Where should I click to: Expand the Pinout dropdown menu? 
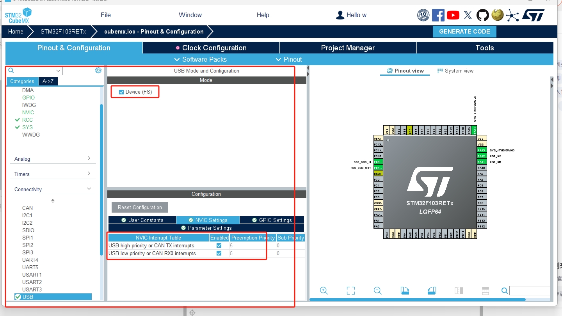289,59
